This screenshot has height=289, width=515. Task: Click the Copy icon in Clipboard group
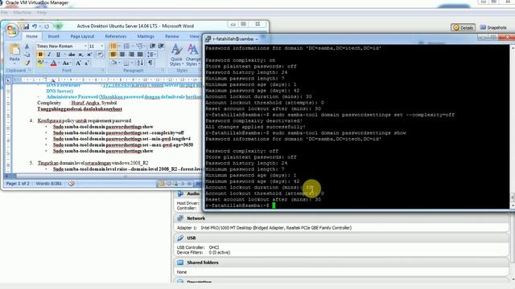(x=27, y=55)
